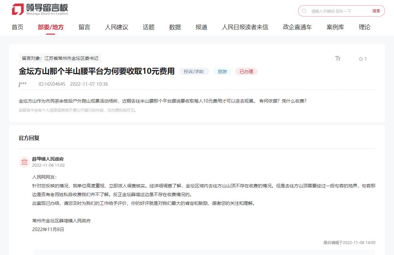Select the 投诉/求助 category tag
The image size is (394, 255).
(194, 72)
